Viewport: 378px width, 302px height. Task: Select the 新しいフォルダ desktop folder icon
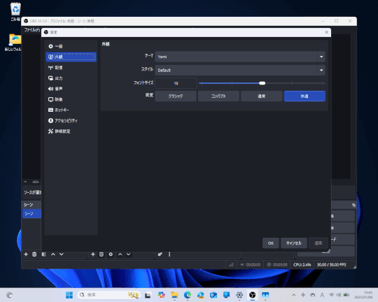13,43
